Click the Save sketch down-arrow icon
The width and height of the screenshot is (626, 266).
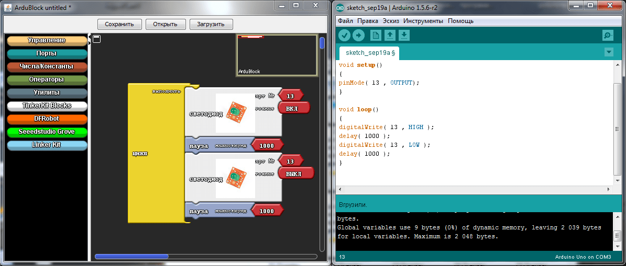pos(404,35)
